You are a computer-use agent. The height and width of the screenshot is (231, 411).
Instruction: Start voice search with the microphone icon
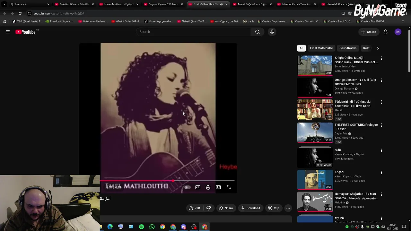(x=272, y=32)
